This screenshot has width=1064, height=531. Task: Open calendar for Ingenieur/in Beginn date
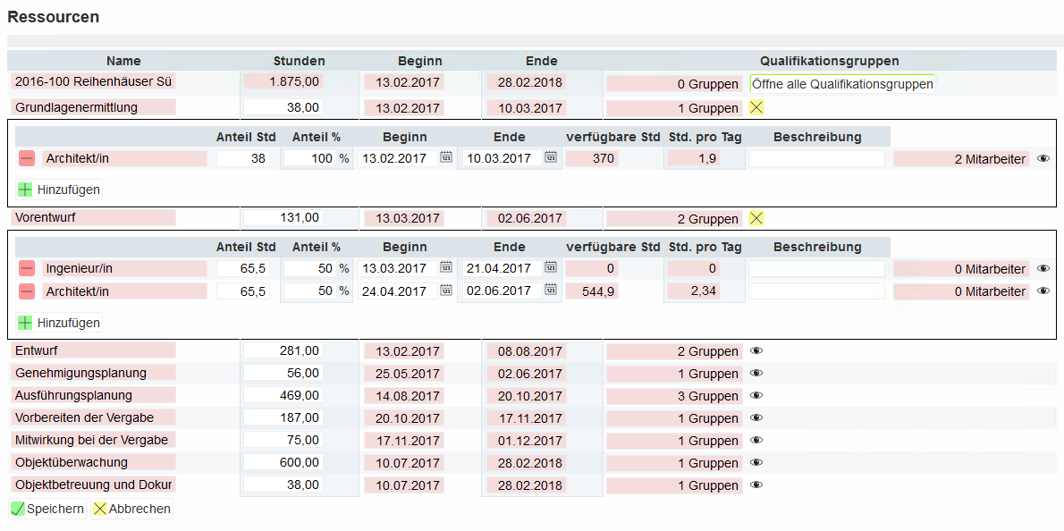[444, 267]
